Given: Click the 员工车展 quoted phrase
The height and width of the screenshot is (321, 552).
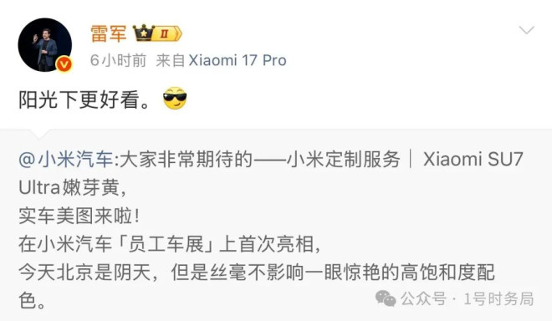Looking at the screenshot, I should point(166,244).
